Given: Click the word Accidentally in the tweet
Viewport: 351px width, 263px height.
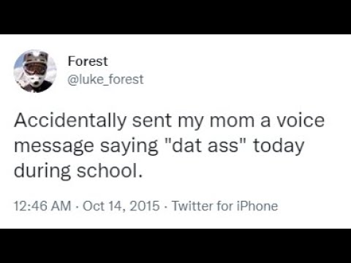Looking at the screenshot, I should [70, 121].
